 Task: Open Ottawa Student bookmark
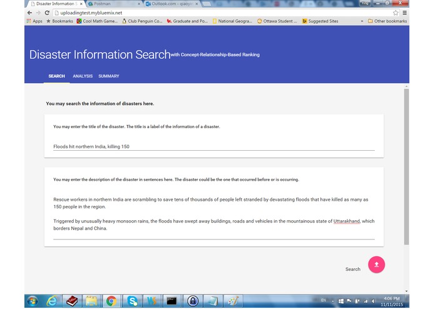click(277, 21)
